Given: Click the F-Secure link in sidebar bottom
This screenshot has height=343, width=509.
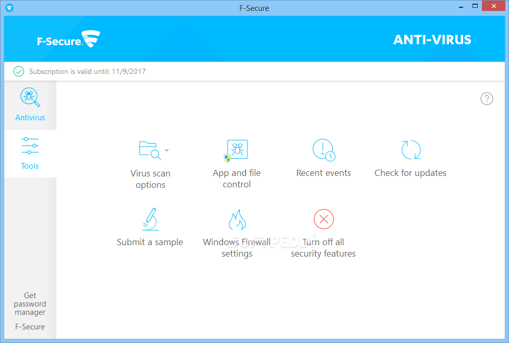Looking at the screenshot, I should pyautogui.click(x=30, y=327).
